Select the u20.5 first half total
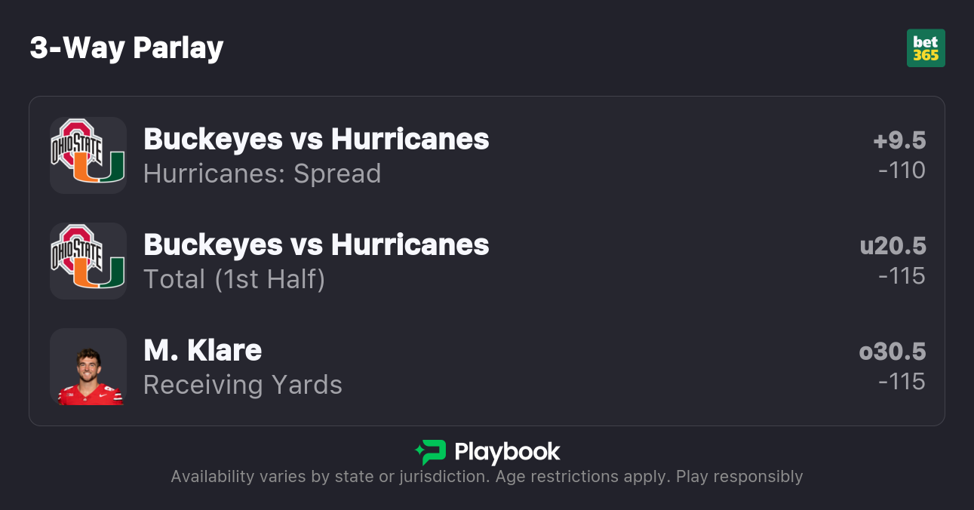 click(893, 246)
